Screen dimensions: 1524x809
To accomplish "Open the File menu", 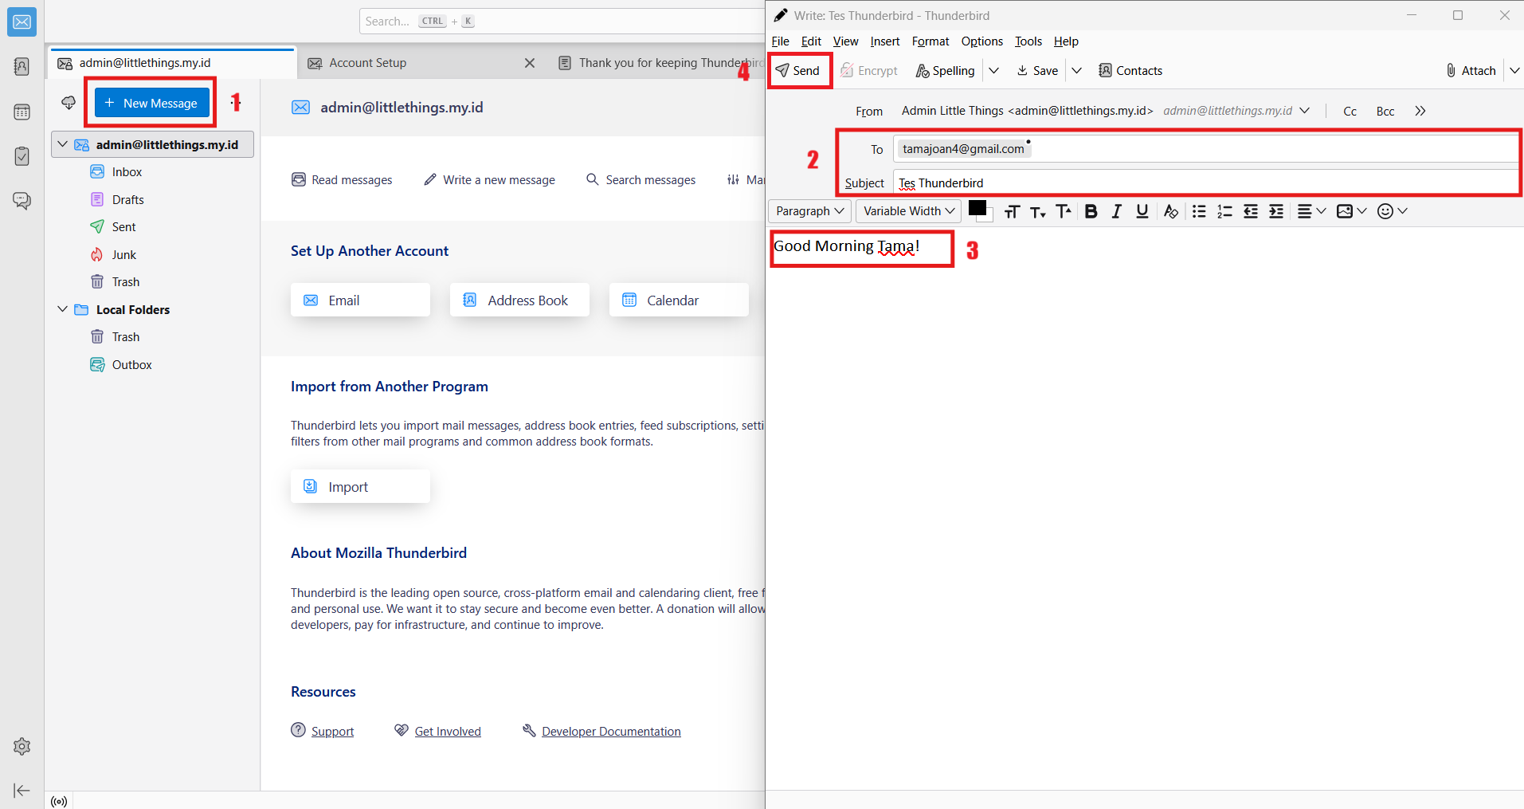I will 780,41.
